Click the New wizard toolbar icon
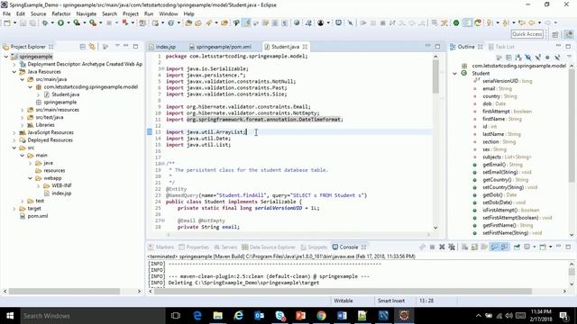Image resolution: width=577 pixels, height=324 pixels. point(7,23)
